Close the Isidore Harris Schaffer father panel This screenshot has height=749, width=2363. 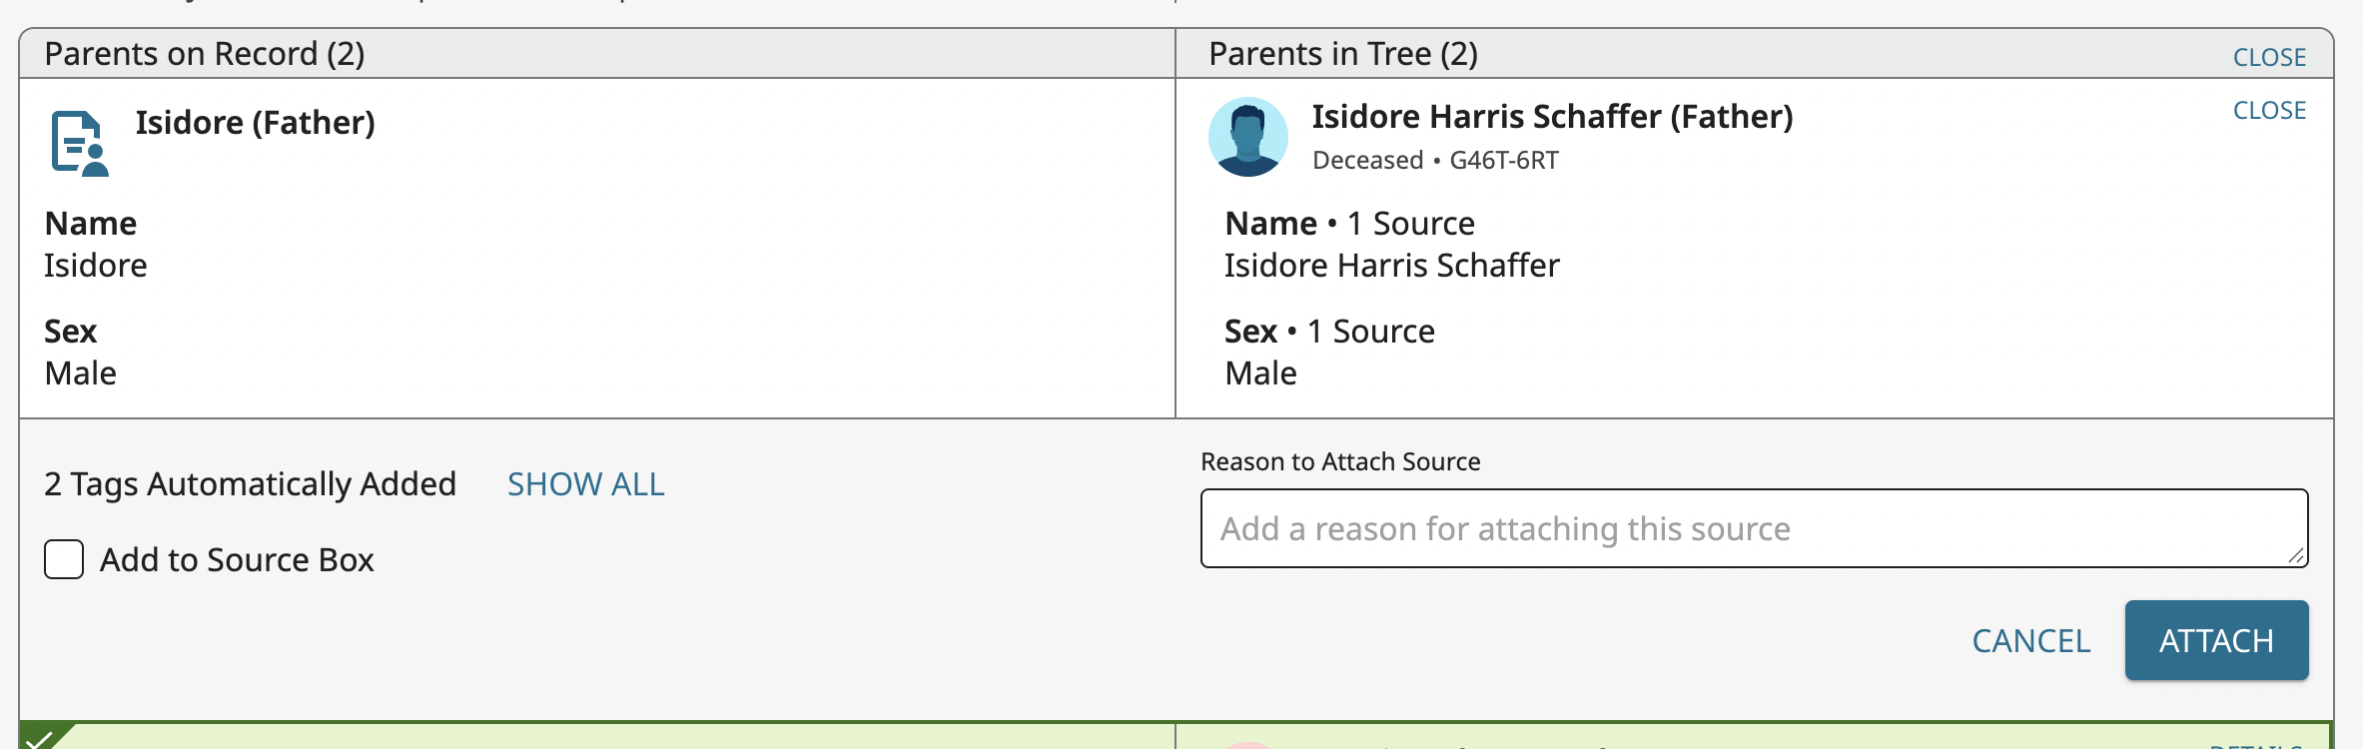[x=2269, y=110]
